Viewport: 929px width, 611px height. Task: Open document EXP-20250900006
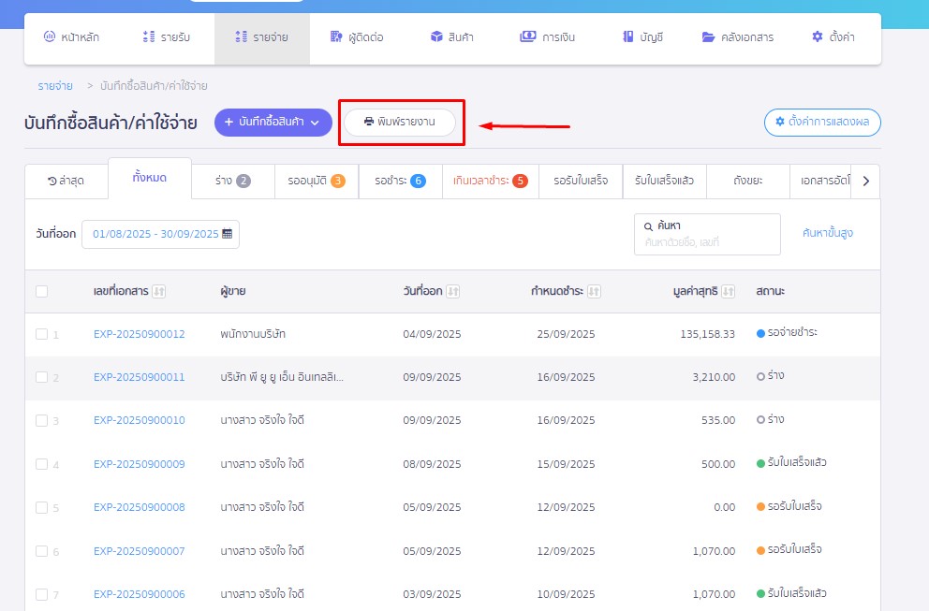(140, 594)
